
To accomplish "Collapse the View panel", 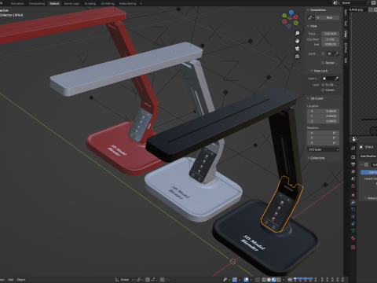I will tap(308, 26).
